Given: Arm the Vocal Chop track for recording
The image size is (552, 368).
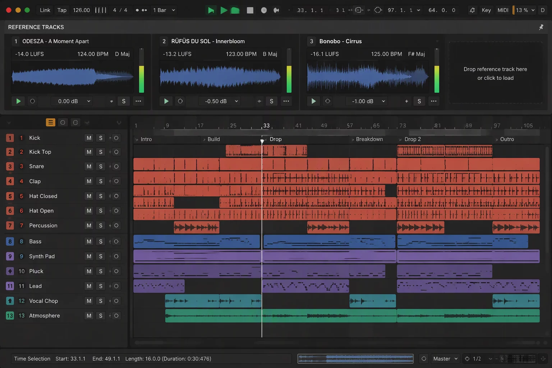Looking at the screenshot, I should tap(116, 301).
